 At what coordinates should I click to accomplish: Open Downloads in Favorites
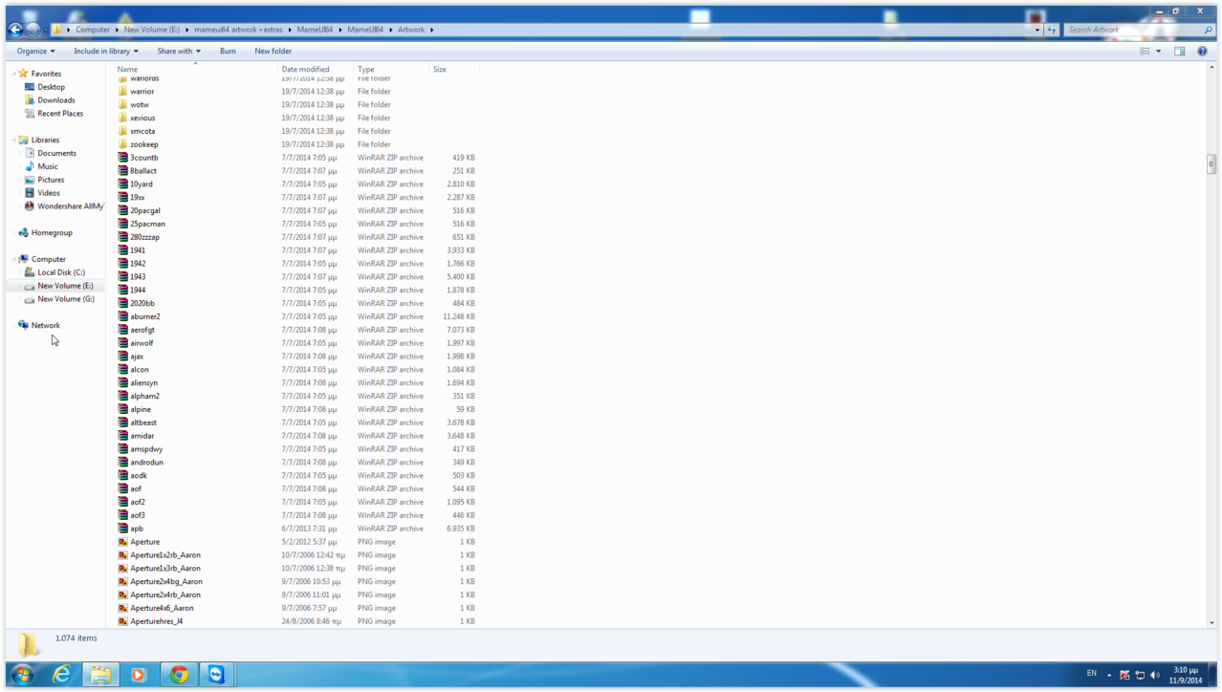point(56,100)
